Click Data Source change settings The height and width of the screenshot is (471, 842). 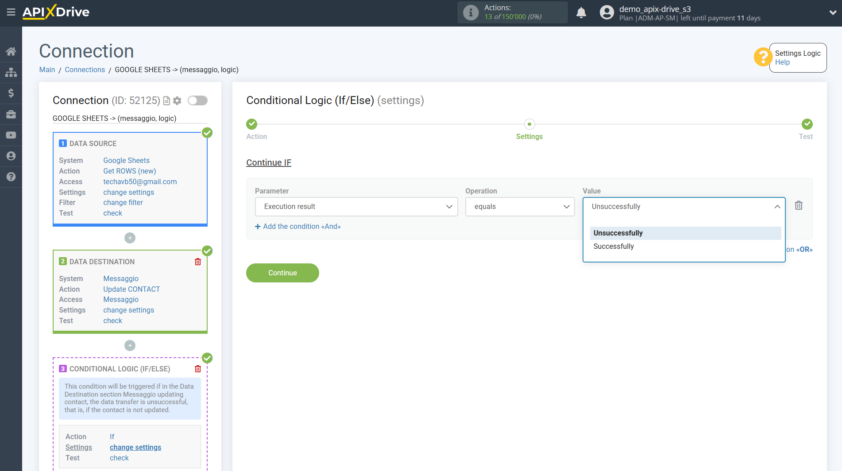128,192
